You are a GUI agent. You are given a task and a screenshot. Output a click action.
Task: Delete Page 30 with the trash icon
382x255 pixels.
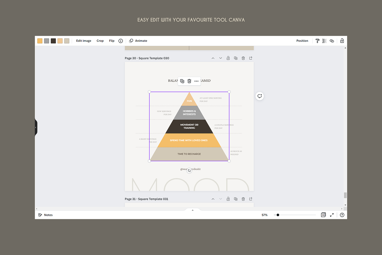click(x=243, y=58)
